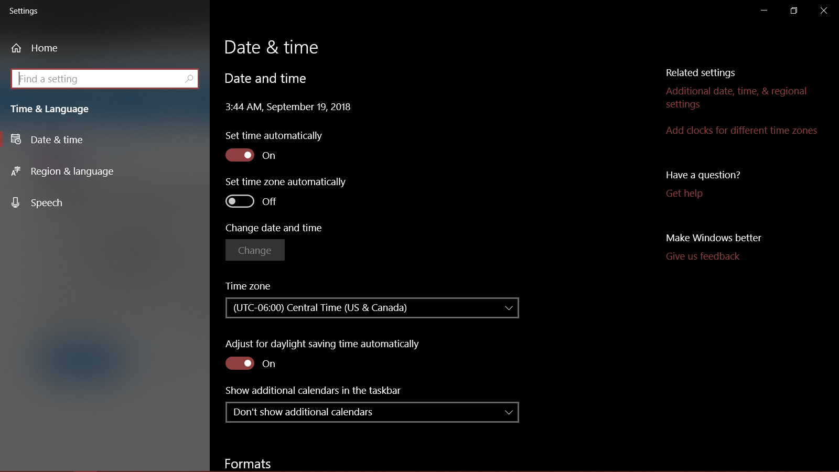Click the Region & language icon
The height and width of the screenshot is (472, 839).
click(x=16, y=171)
